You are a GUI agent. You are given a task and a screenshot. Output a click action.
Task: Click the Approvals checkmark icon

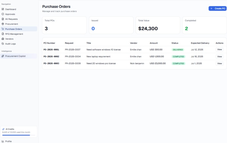pyautogui.click(x=3, y=14)
